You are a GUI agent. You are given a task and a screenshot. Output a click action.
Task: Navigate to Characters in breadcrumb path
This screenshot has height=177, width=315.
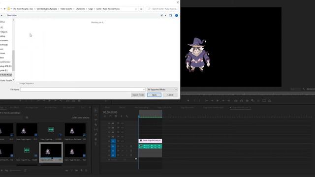pyautogui.click(x=80, y=9)
